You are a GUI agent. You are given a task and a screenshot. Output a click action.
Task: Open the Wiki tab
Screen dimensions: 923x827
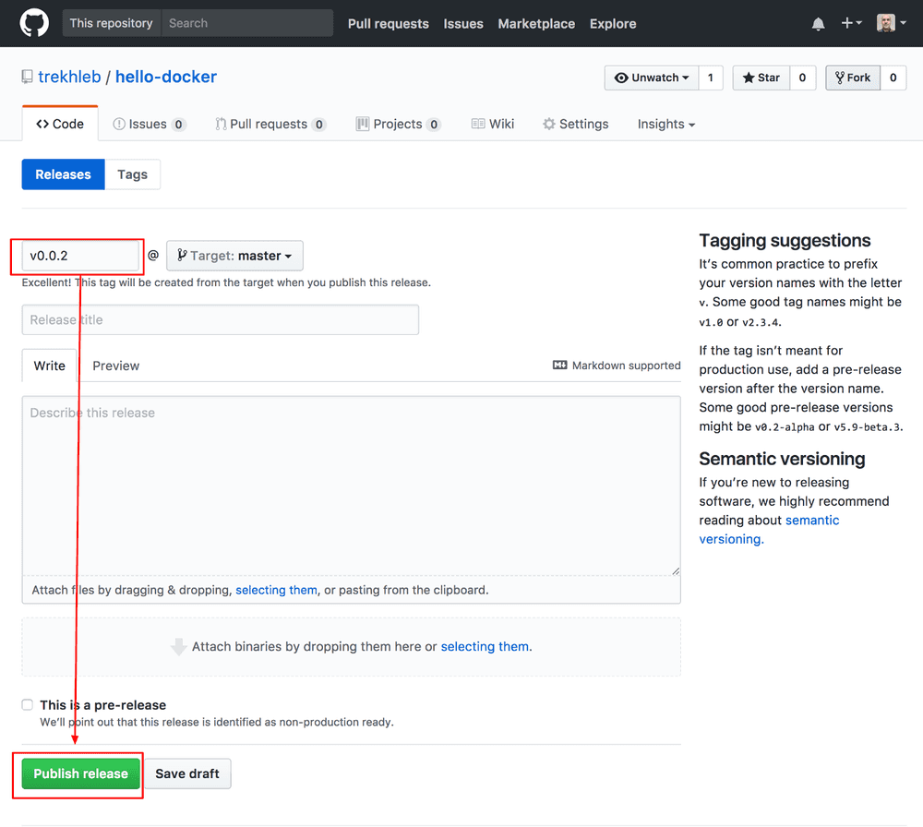pos(493,125)
